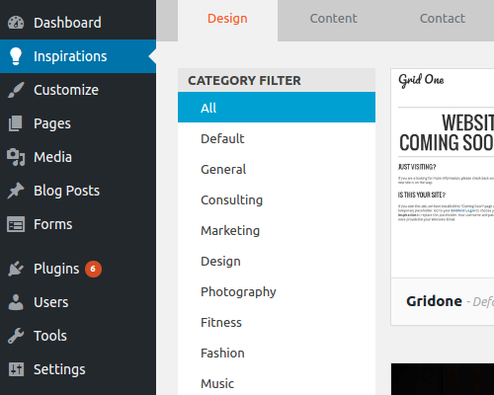
Task: Click the Inspirations lightbulb icon
Action: tap(16, 56)
